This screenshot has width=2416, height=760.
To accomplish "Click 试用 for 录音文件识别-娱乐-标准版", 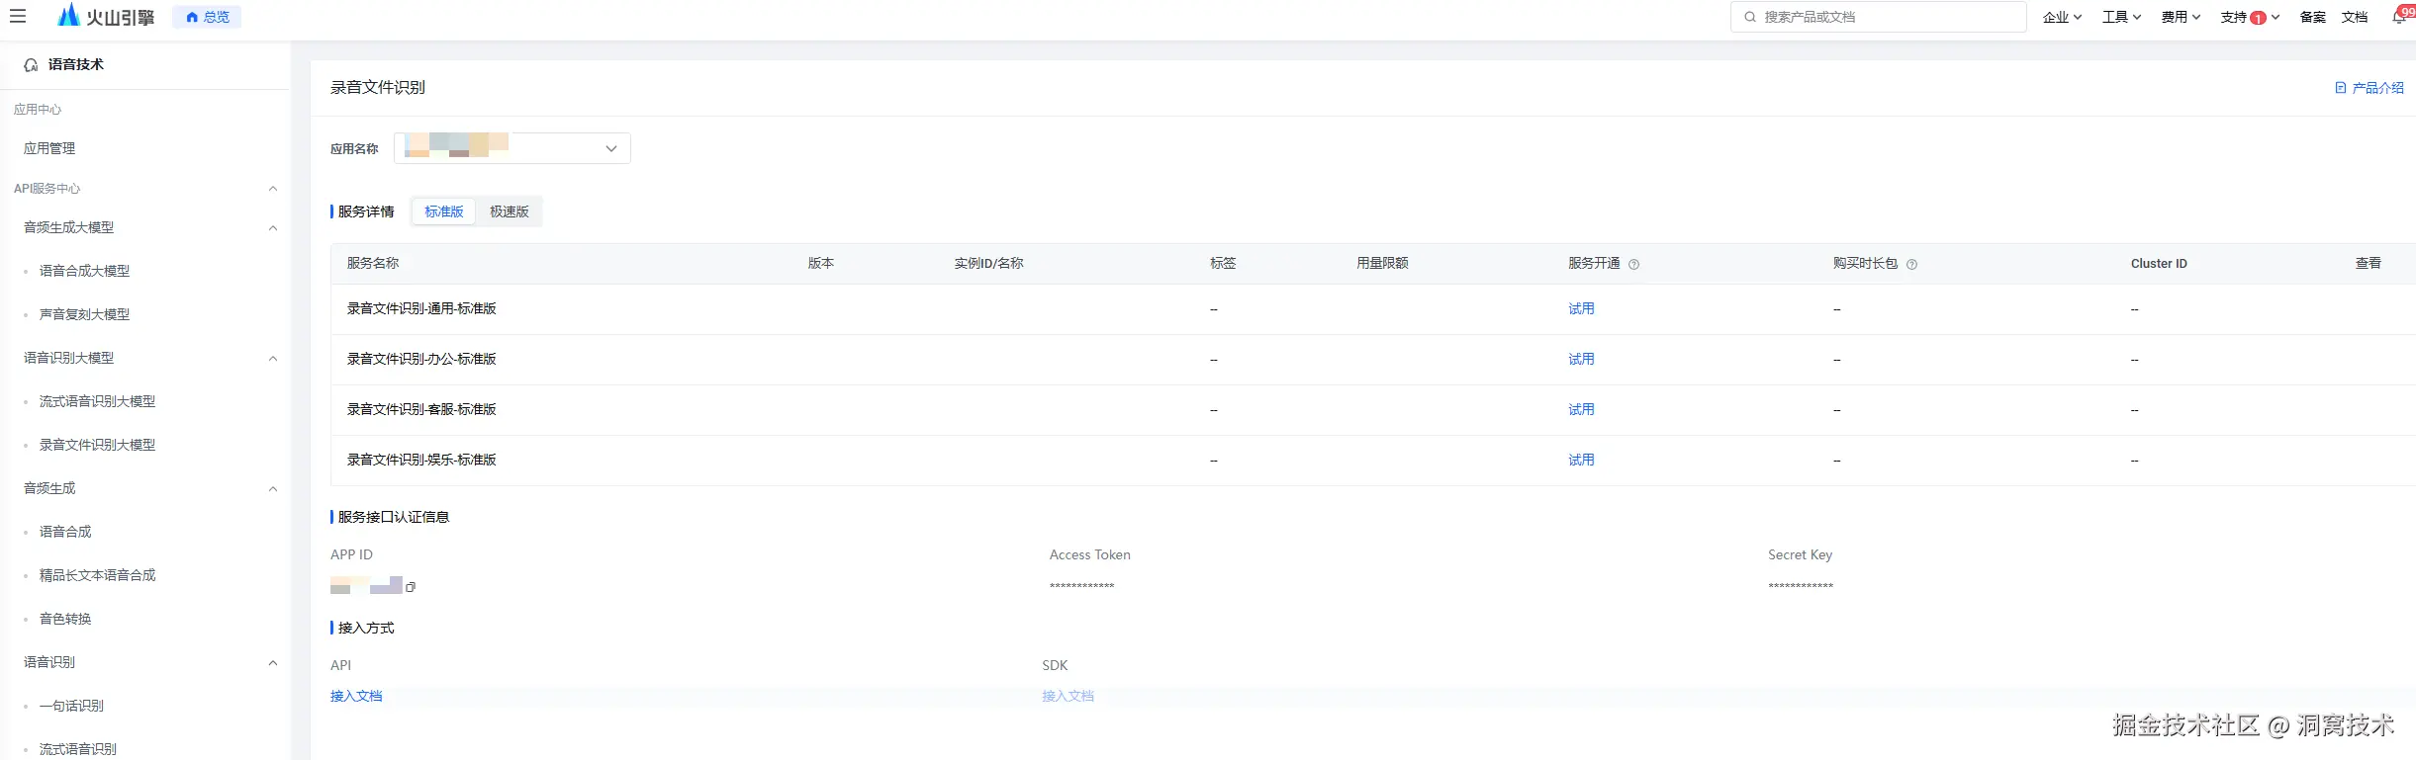I will [x=1581, y=461].
